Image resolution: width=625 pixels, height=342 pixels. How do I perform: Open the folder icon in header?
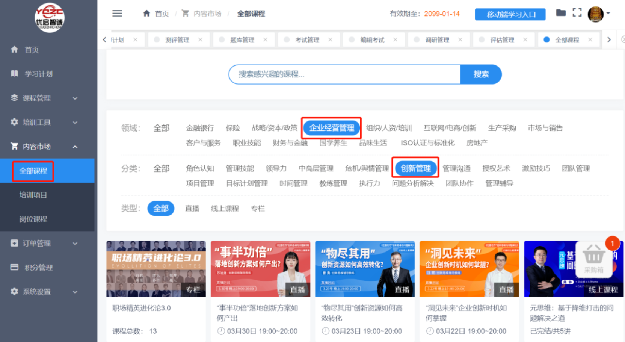click(560, 13)
